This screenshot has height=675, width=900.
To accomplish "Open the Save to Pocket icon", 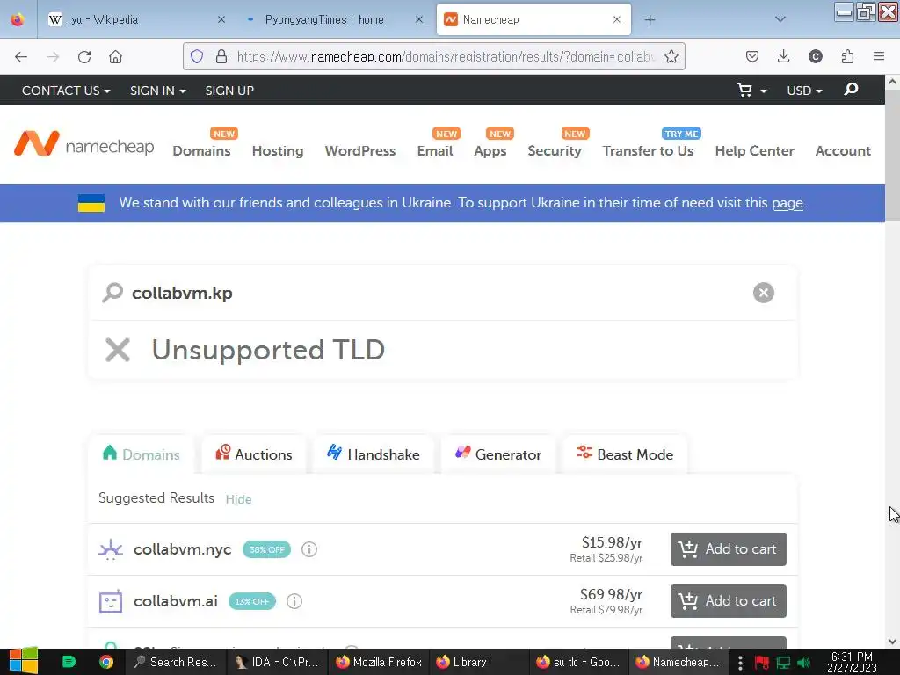I will [752, 56].
